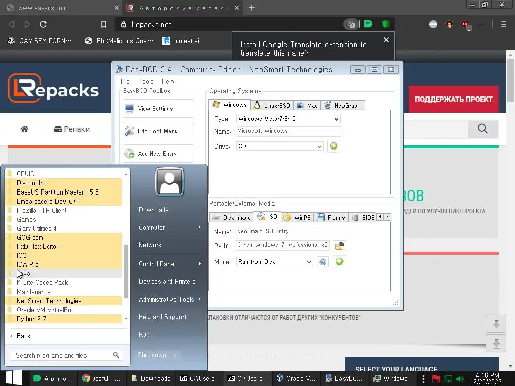The width and height of the screenshot is (515, 386).
Task: Click the translate icon in address bar
Action: pos(351,24)
